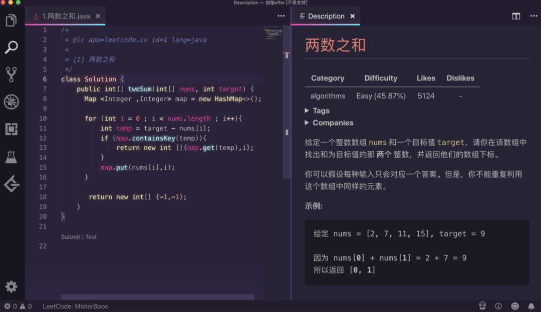
Task: Click the twoSum method name in code
Action: (140, 89)
